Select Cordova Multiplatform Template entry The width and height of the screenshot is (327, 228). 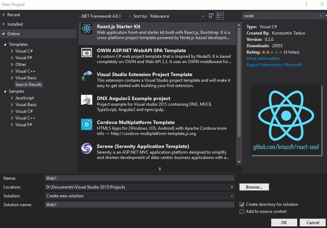point(157,128)
